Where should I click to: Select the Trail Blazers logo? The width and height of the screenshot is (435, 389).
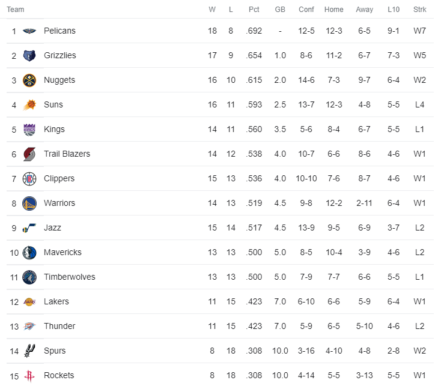(29, 154)
